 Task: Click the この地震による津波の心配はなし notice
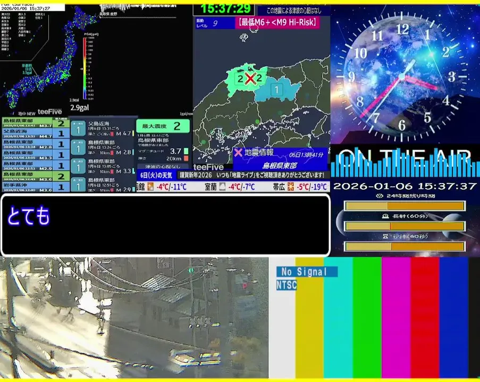[293, 11]
